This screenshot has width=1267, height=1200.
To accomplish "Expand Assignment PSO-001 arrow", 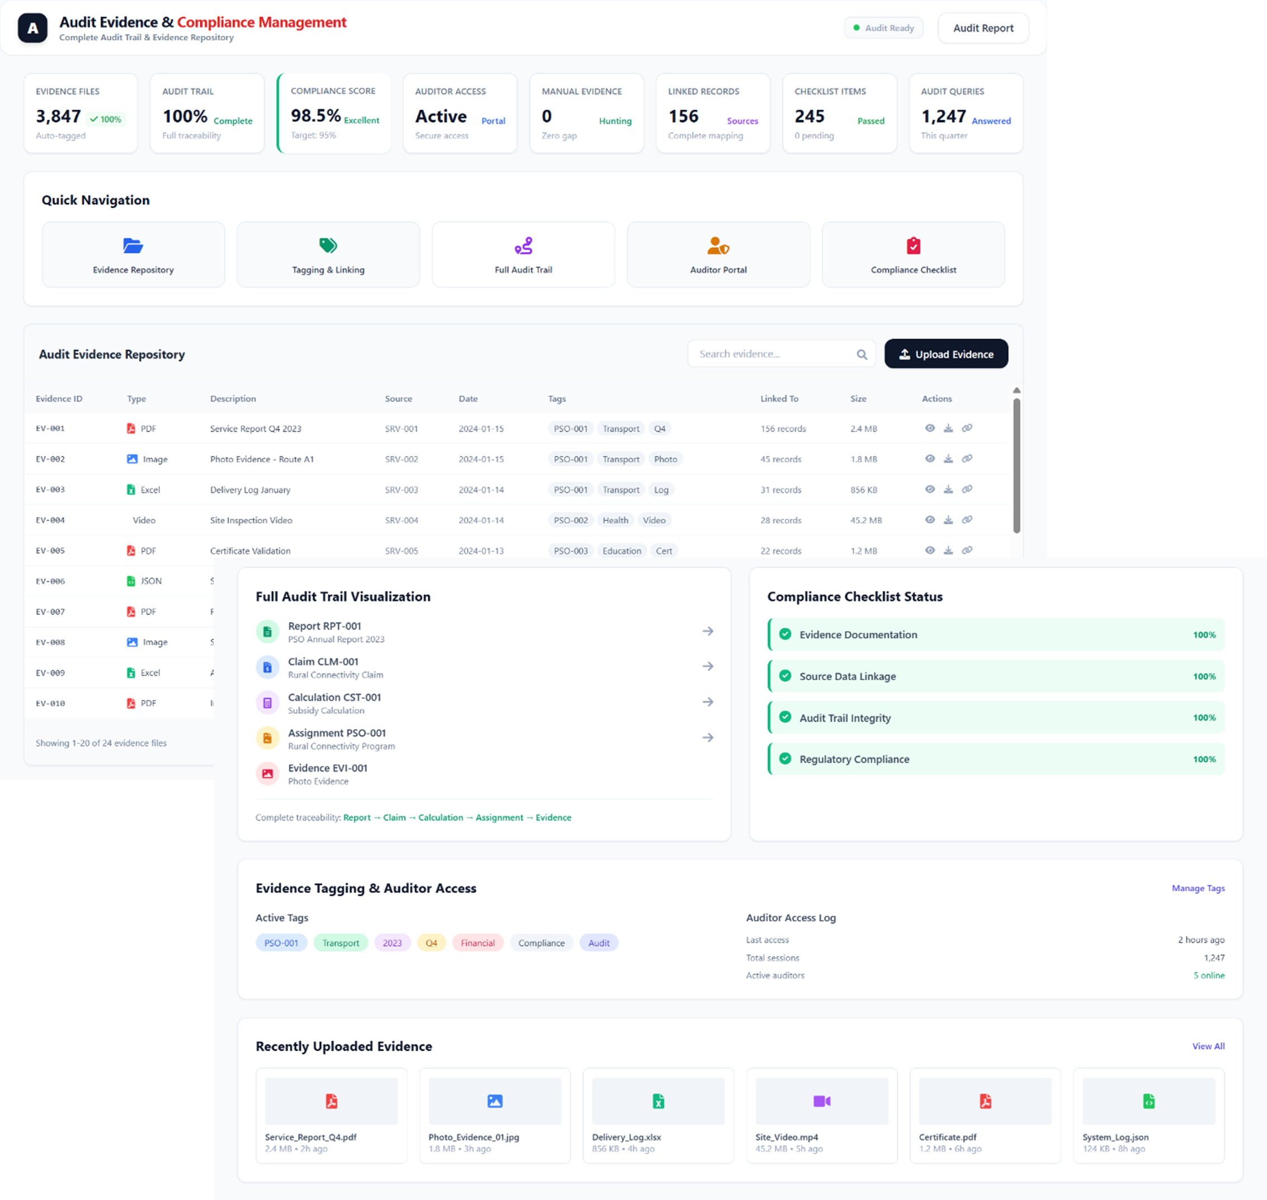I will [x=708, y=737].
